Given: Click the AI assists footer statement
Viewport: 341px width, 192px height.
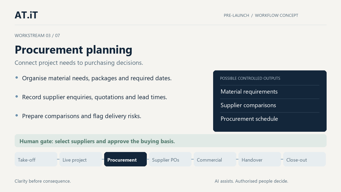Looking at the screenshot, I should pyautogui.click(x=251, y=181).
